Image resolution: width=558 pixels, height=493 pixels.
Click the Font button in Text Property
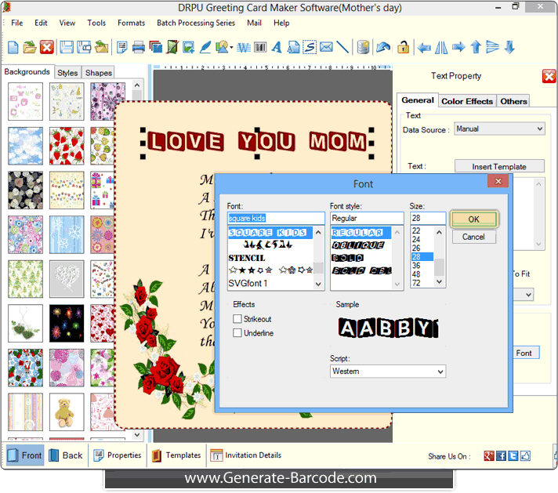[526, 353]
